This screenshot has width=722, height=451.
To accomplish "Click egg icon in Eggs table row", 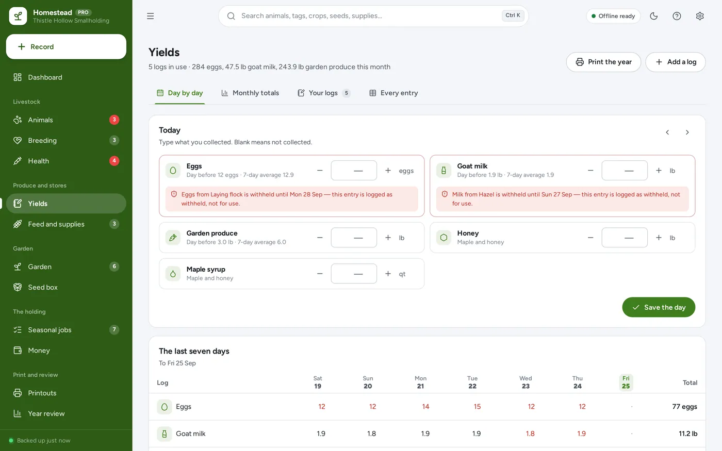I will click(164, 407).
